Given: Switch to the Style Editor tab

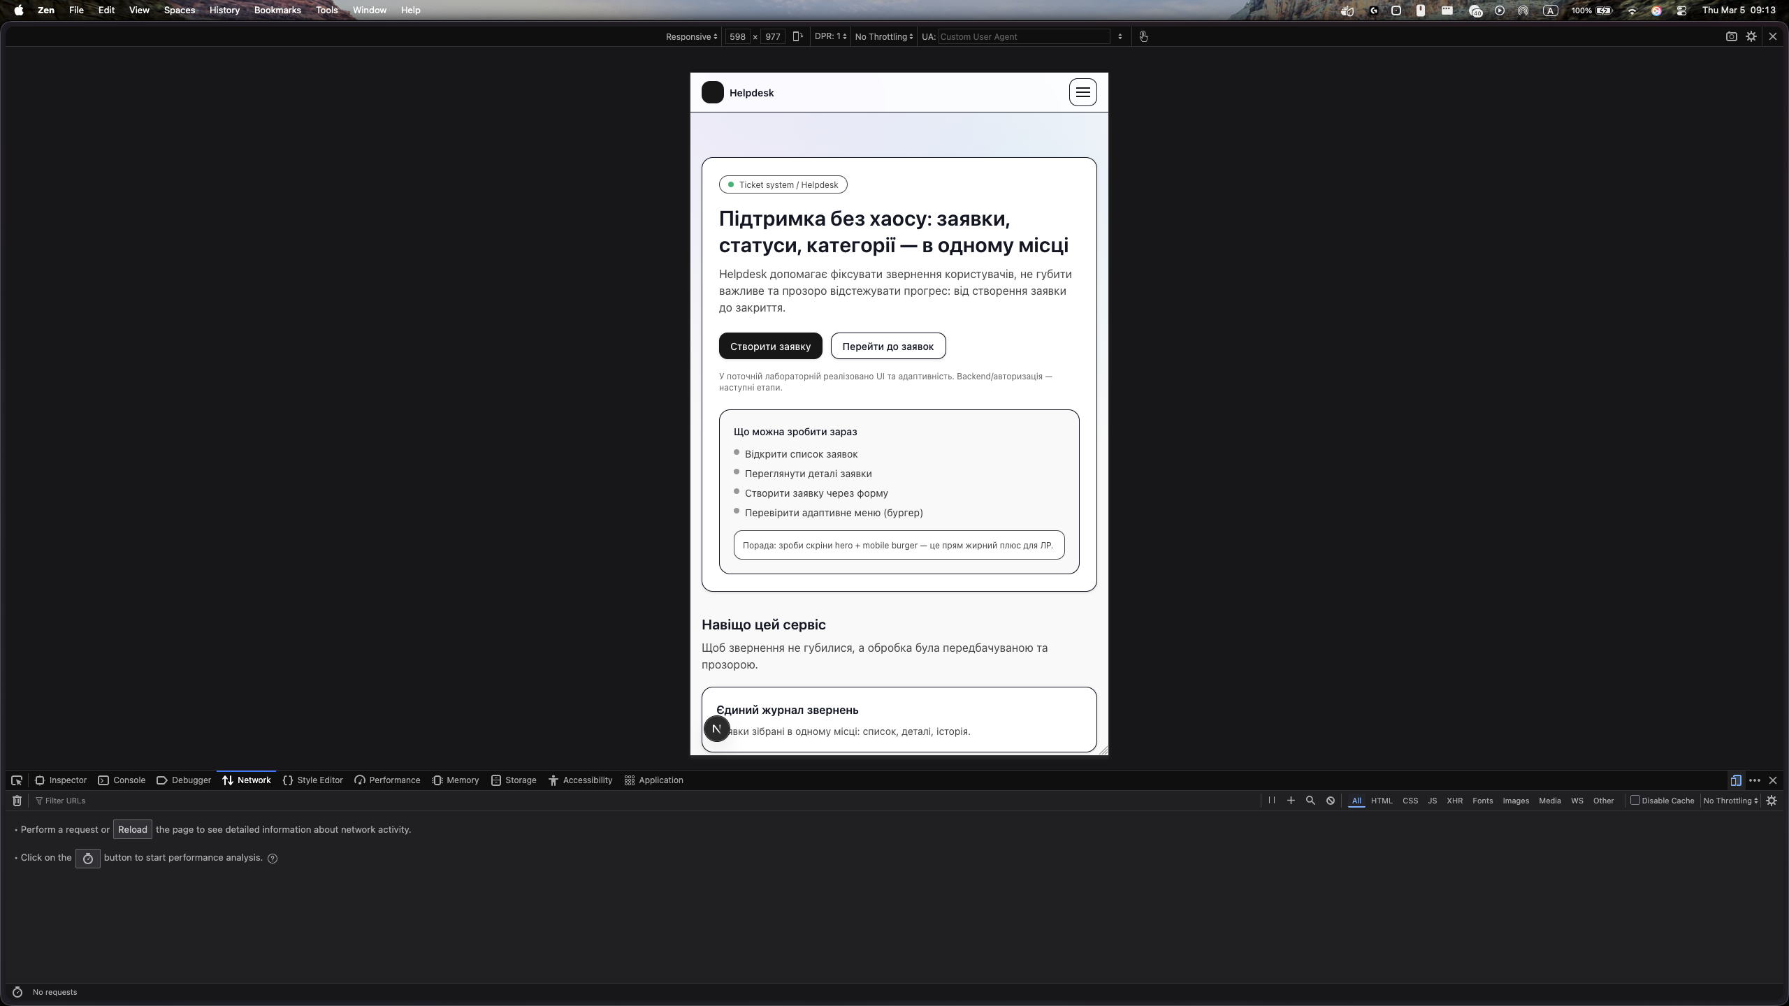Looking at the screenshot, I should pos(312,780).
